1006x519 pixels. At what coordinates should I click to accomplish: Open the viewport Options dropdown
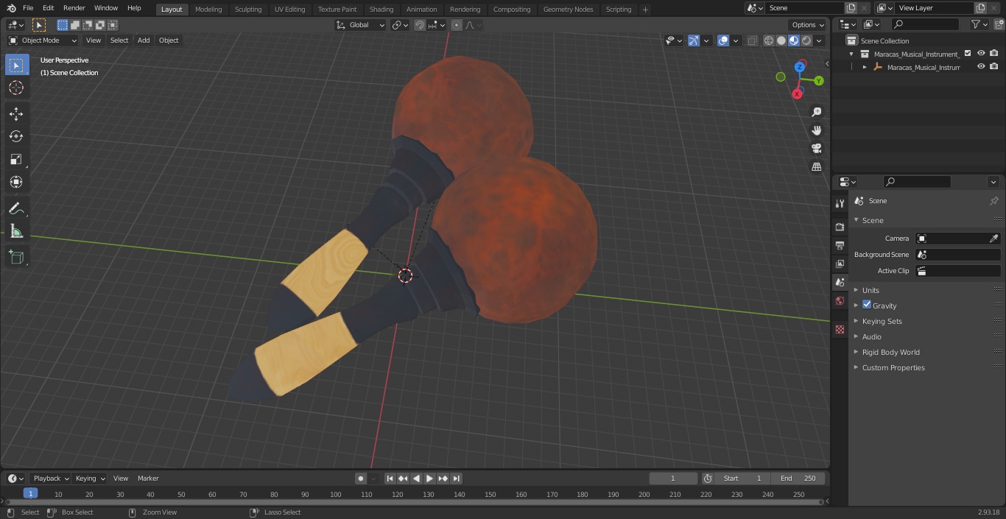(x=808, y=25)
